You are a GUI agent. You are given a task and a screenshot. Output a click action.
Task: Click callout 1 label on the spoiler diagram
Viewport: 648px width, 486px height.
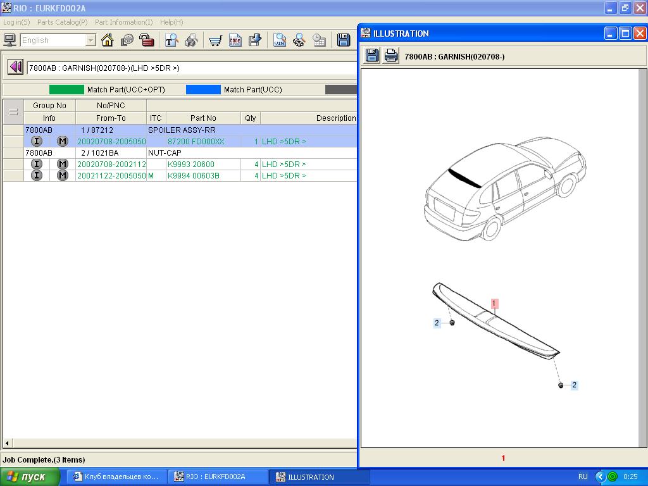[494, 304]
